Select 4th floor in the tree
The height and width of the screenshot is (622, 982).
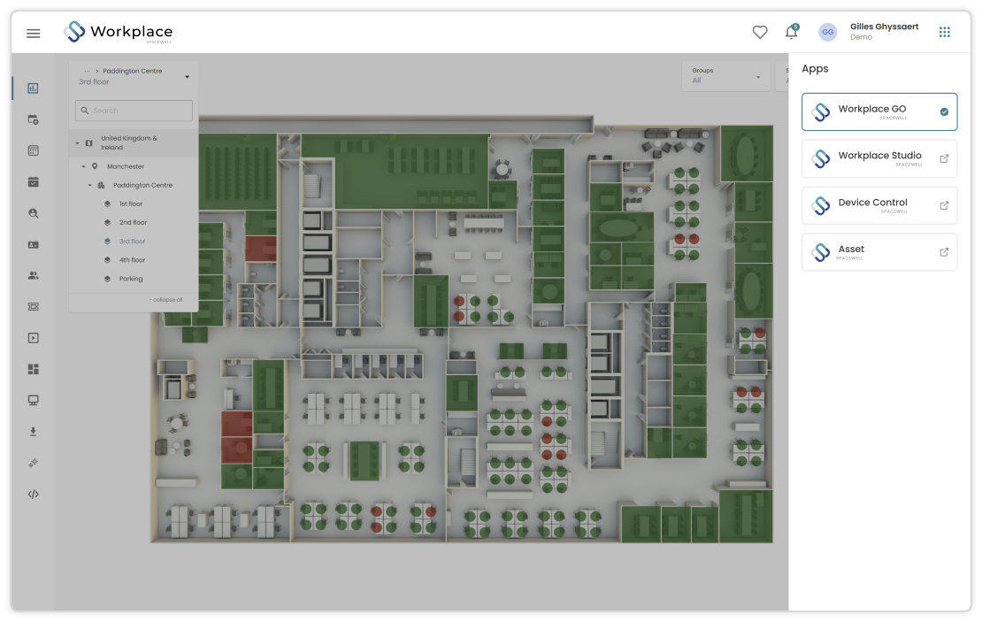click(x=132, y=260)
